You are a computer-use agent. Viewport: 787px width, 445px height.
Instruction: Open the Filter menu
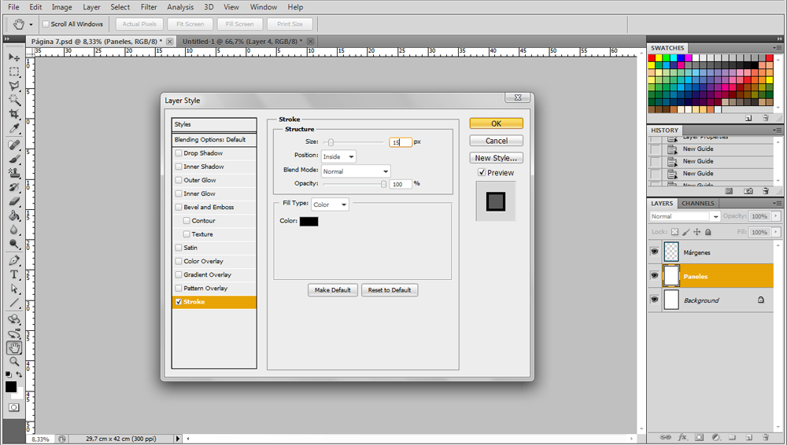click(x=149, y=7)
